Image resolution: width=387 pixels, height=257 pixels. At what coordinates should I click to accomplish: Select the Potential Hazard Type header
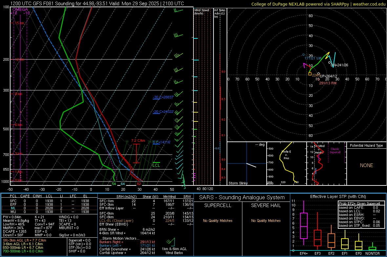tap(366, 145)
